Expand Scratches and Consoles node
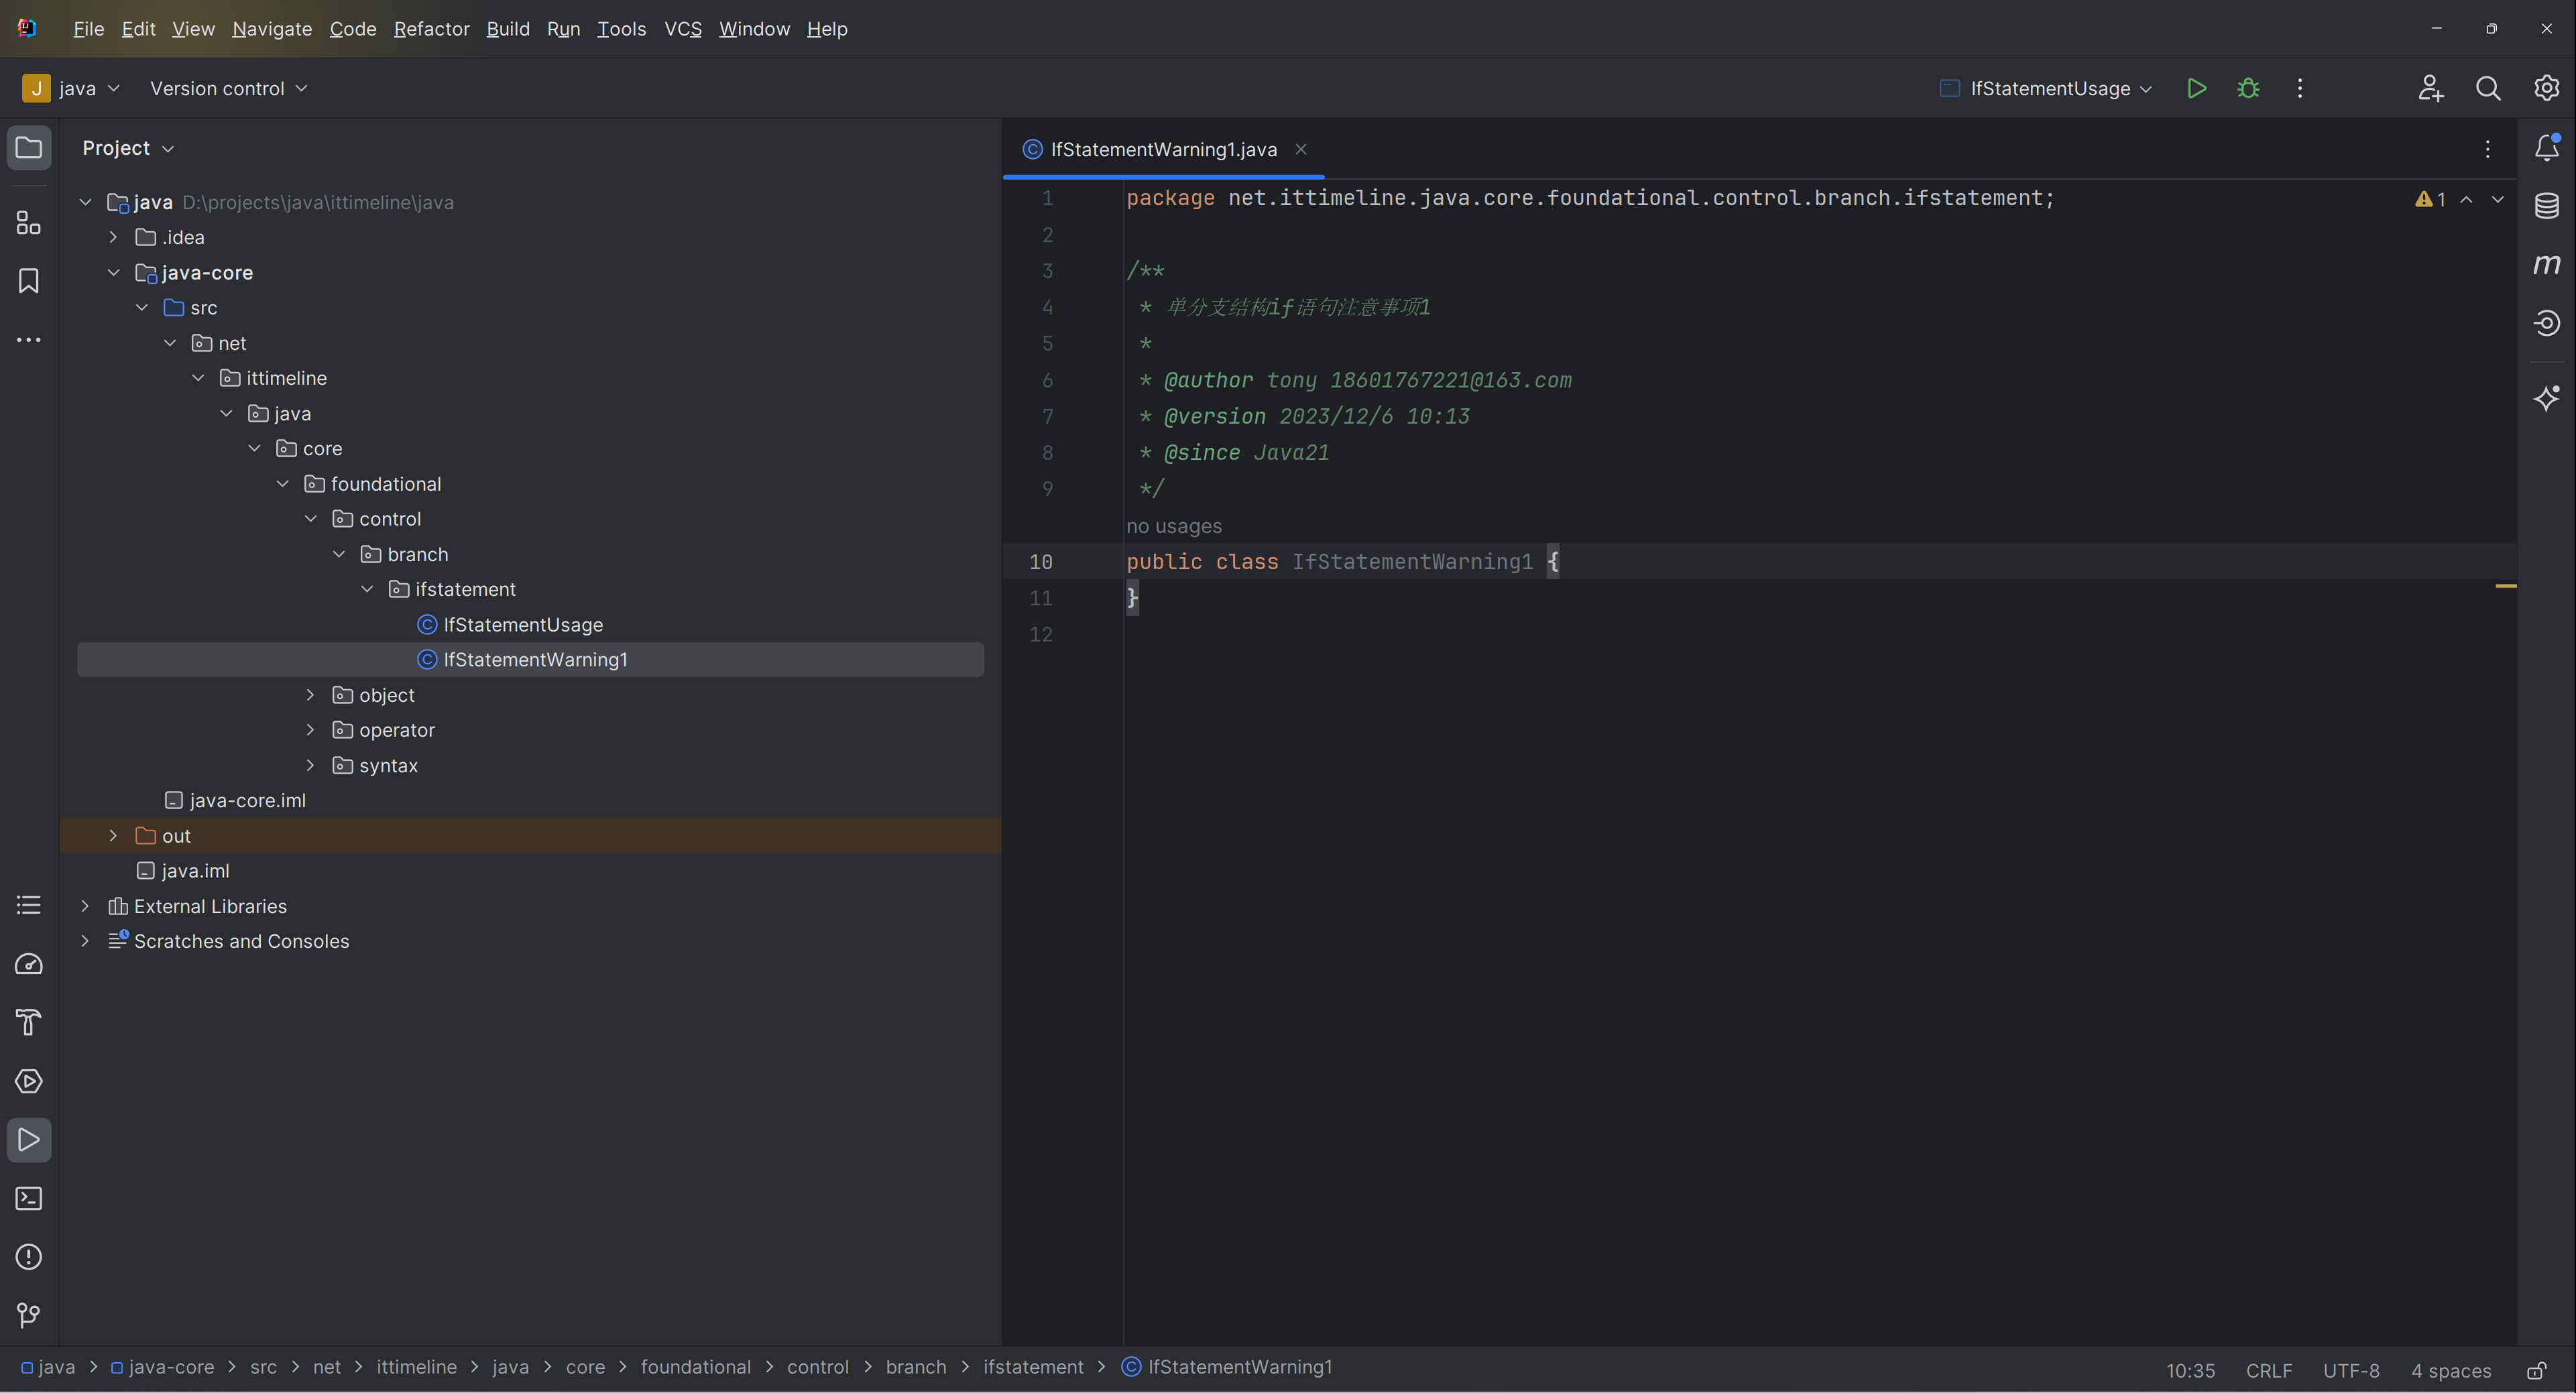The width and height of the screenshot is (2576, 1393). 85,941
